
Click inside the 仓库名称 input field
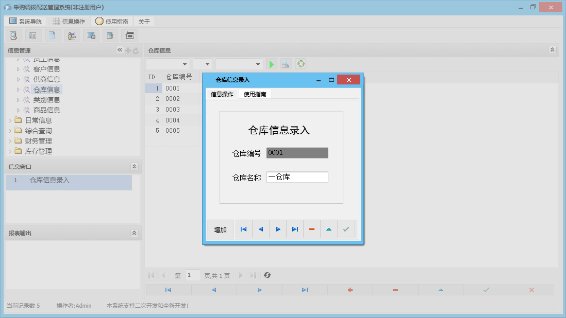click(297, 176)
